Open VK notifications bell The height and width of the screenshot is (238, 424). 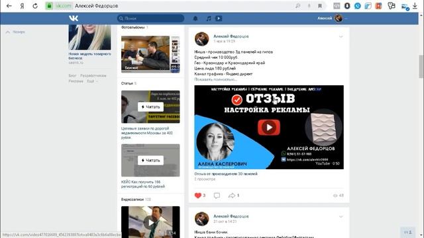(195, 19)
